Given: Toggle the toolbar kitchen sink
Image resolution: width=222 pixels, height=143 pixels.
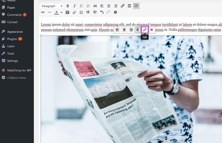Looking at the screenshot, I should pos(136,6).
